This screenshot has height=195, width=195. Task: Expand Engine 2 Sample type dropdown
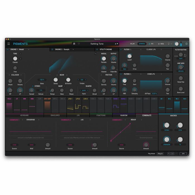pyautogui.click(x=73, y=50)
